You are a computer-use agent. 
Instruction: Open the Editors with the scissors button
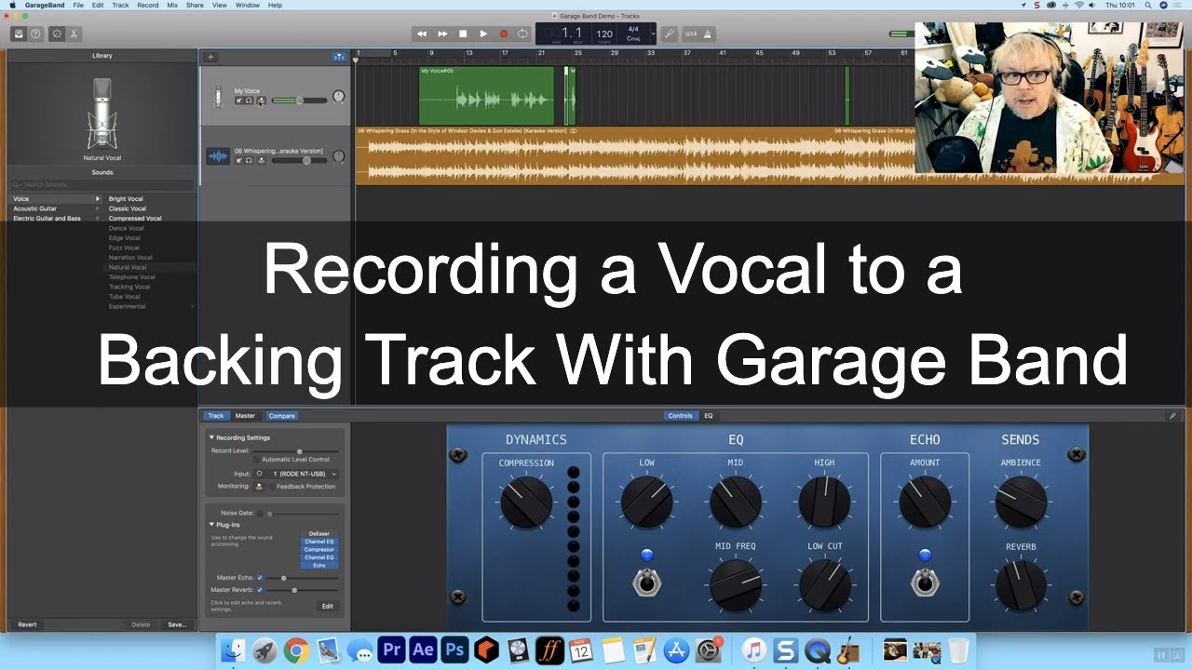click(74, 33)
